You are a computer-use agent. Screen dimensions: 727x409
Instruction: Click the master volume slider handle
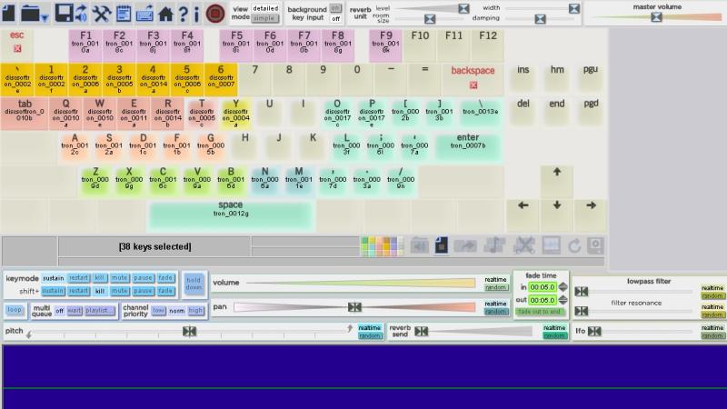coord(656,17)
